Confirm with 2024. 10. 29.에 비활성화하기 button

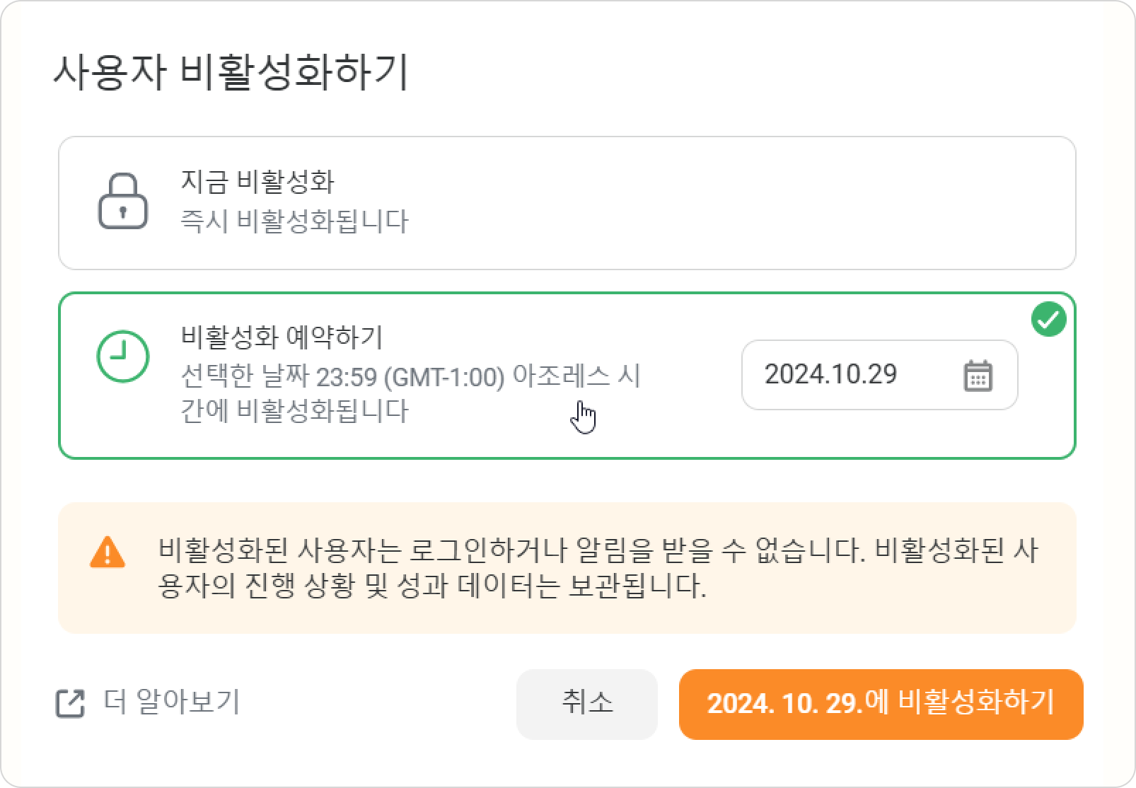tap(881, 704)
